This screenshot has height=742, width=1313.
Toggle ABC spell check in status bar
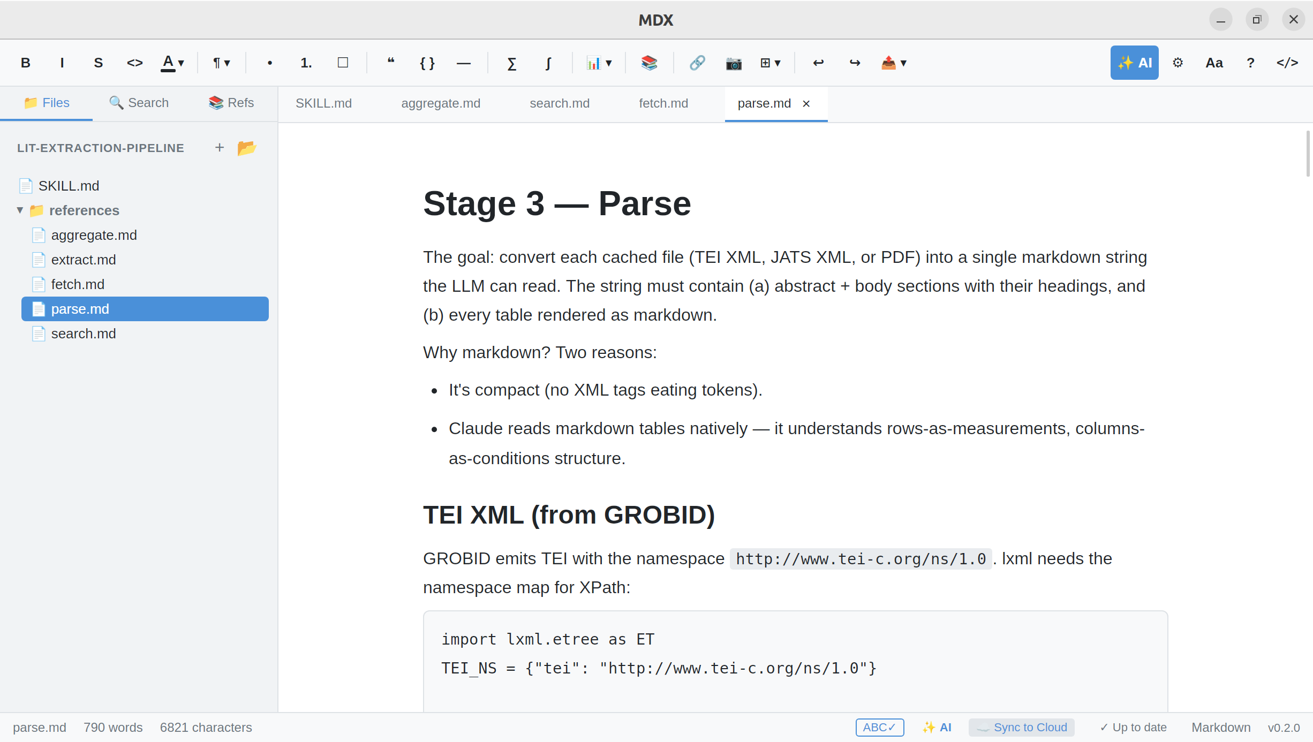point(879,728)
